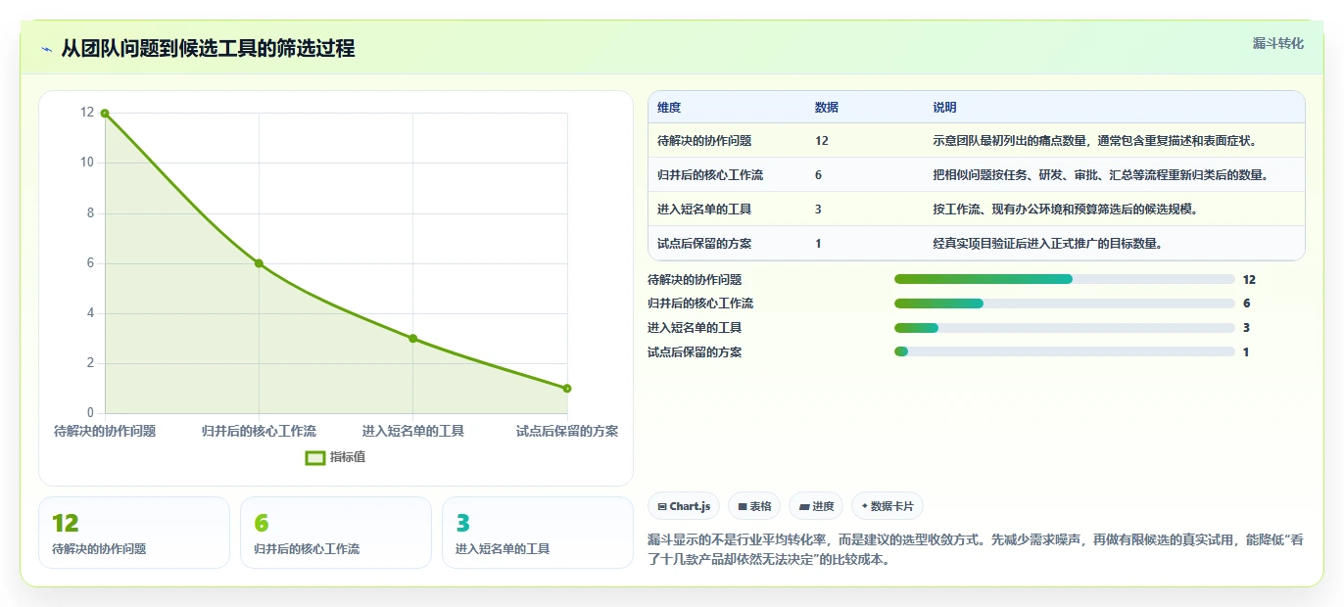This screenshot has height=607, width=1344.
Task: Click the 待解决的协作问题 progress bar
Action: point(1064,279)
